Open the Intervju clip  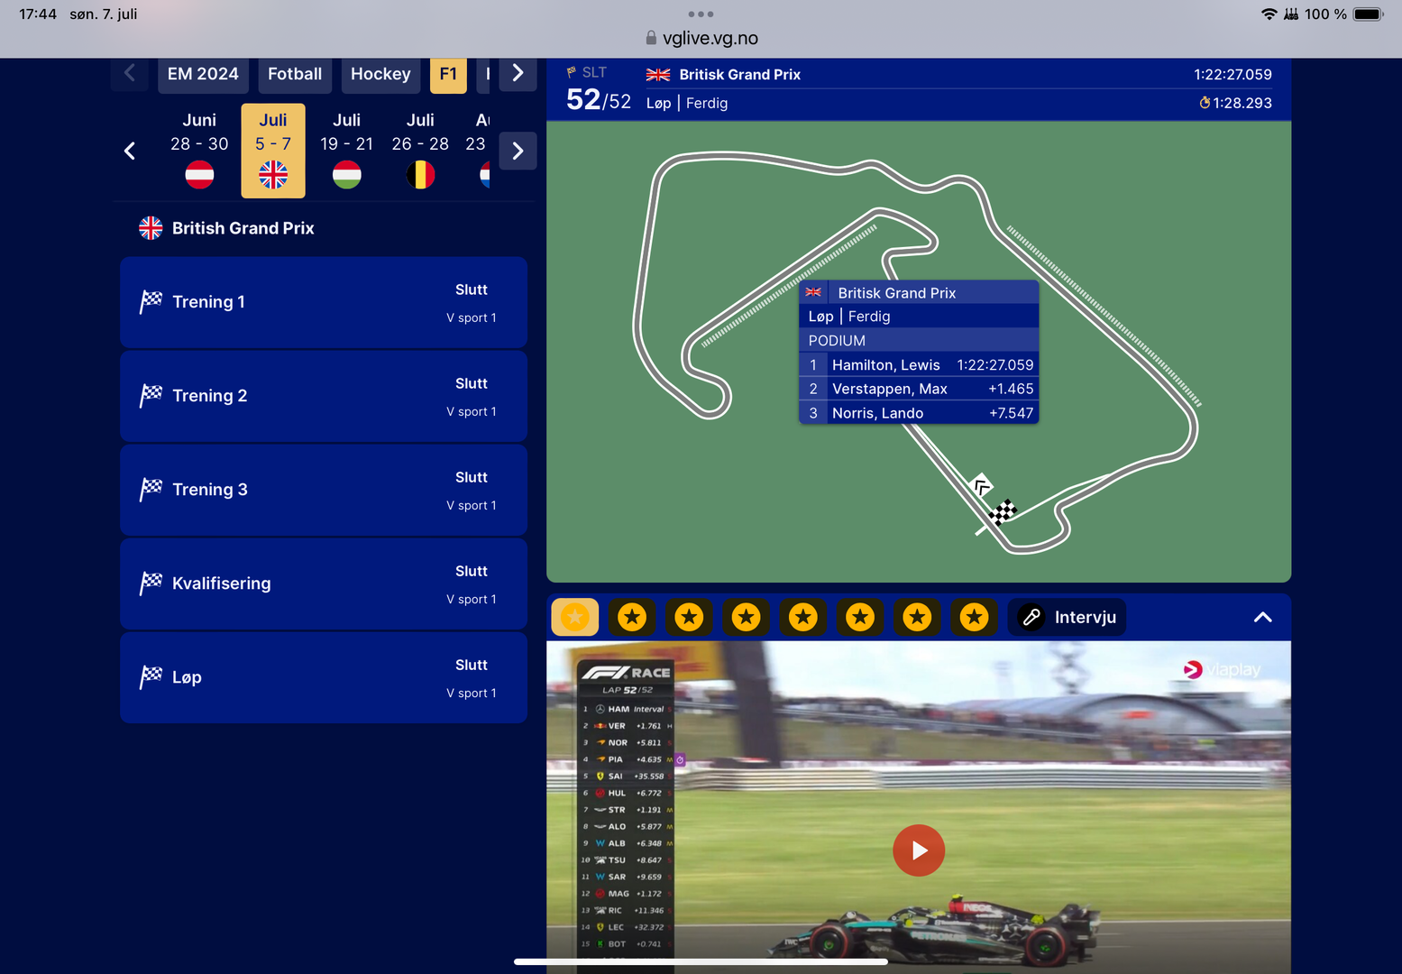click(x=1067, y=617)
